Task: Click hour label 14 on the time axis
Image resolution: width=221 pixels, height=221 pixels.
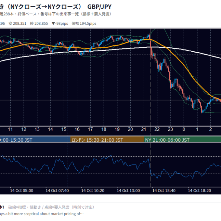Action: click(50, 129)
